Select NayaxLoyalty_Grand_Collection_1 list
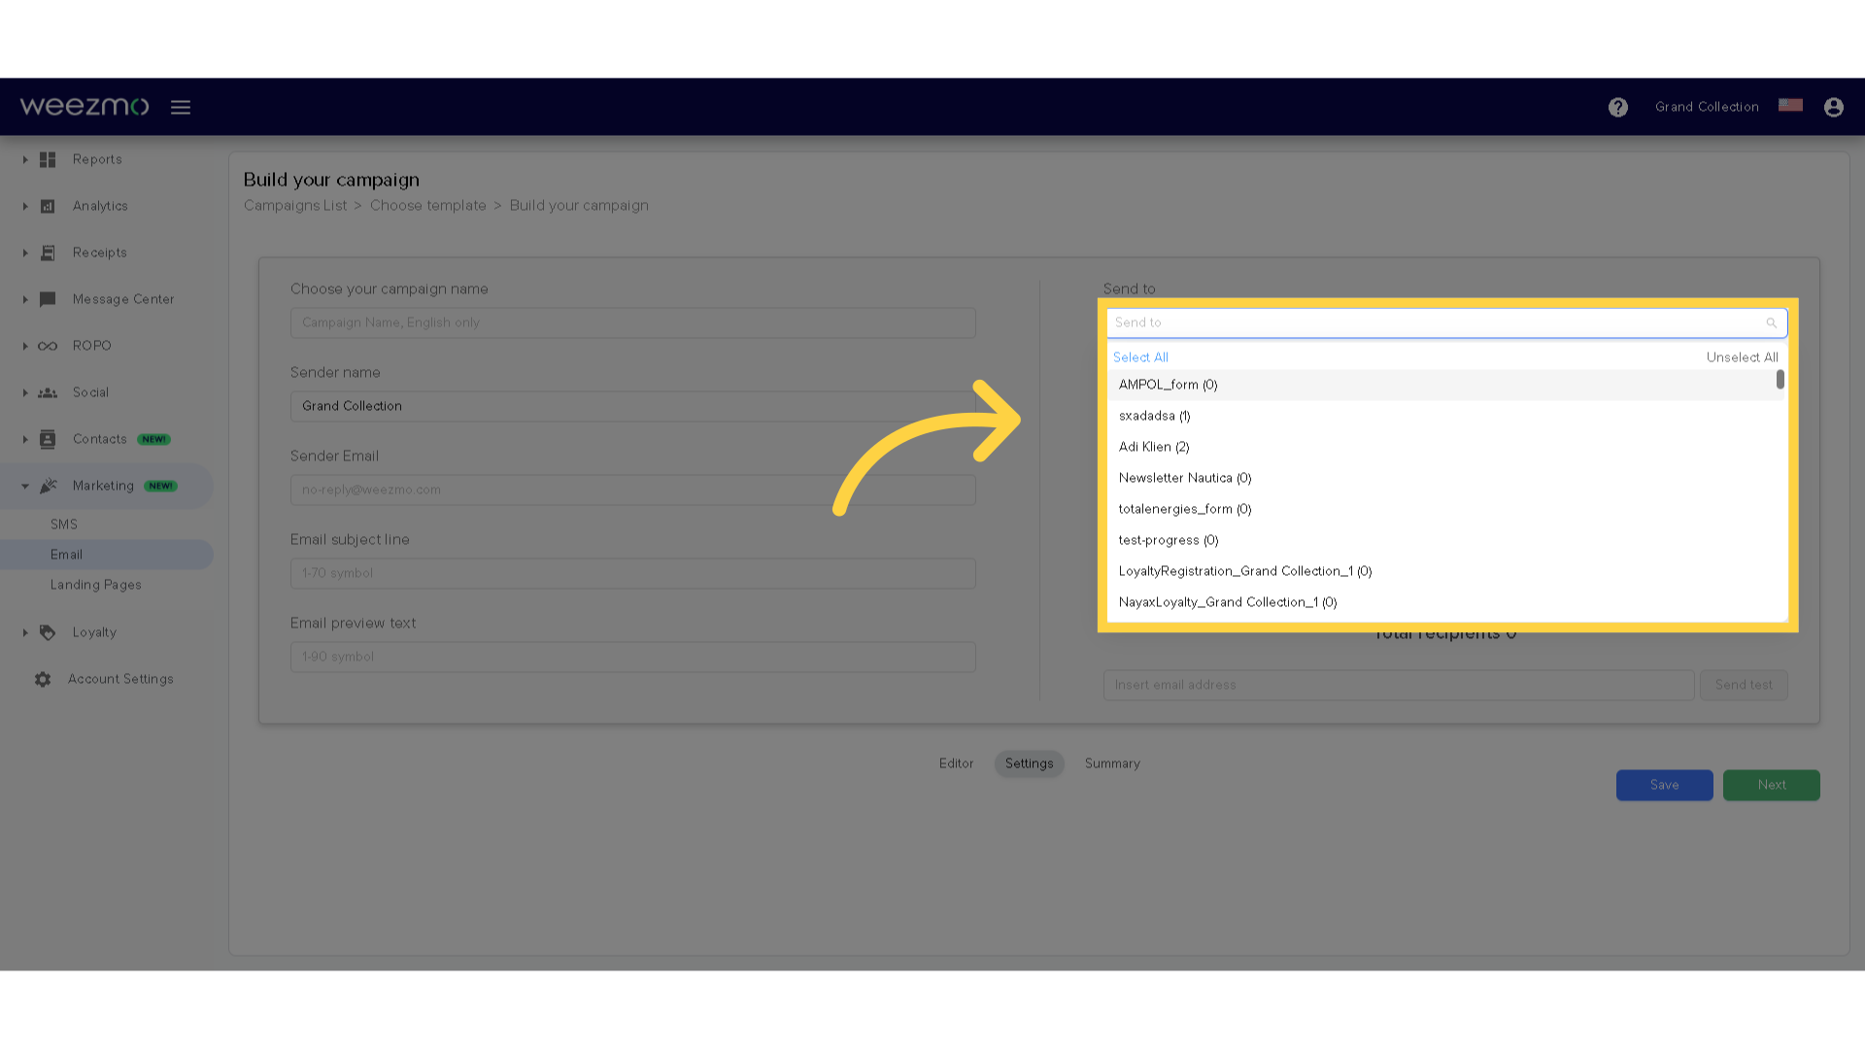The image size is (1865, 1049). 1227,602
